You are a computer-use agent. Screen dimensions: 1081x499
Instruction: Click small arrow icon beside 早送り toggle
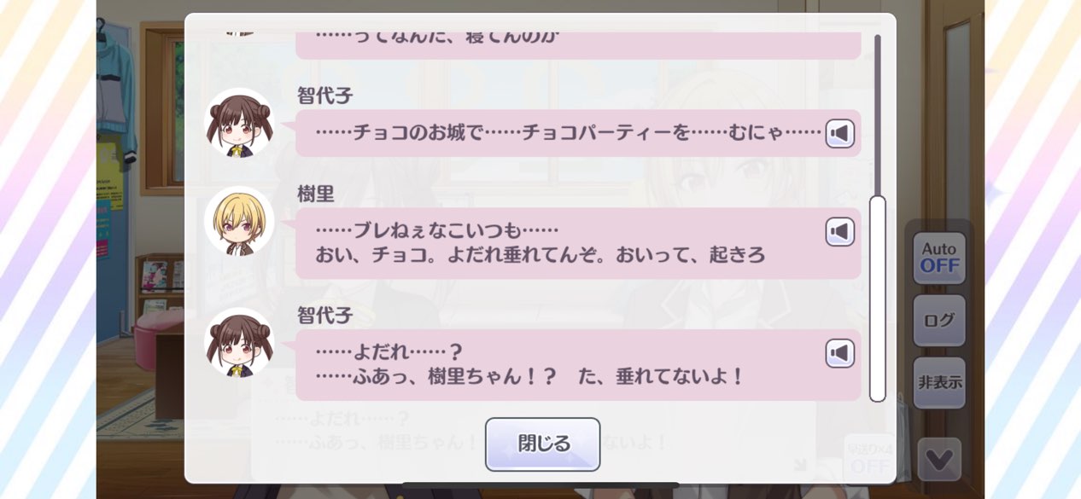(x=799, y=465)
